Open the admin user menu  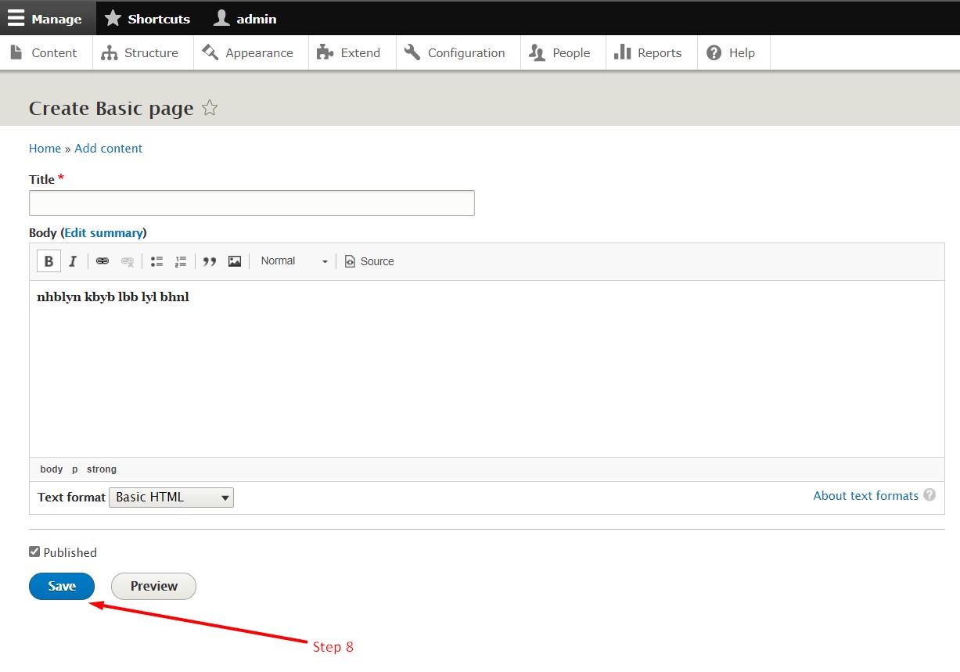point(246,19)
